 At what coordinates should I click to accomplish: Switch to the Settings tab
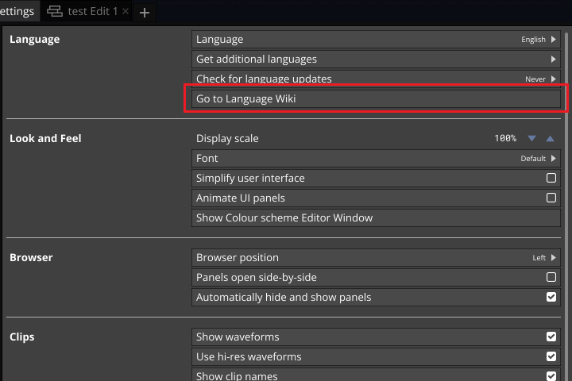[16, 12]
